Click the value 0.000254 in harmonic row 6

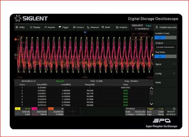pos(42,102)
